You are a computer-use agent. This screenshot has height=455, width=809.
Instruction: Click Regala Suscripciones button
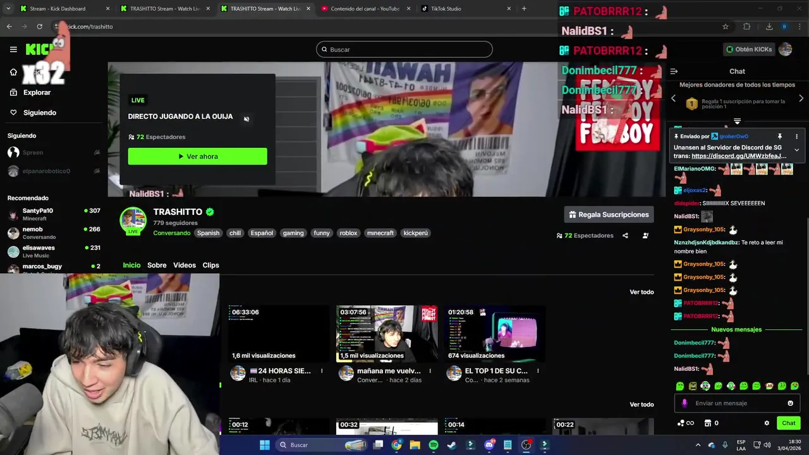click(609, 215)
